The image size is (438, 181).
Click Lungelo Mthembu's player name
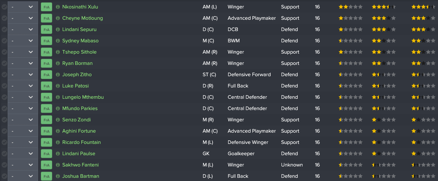coord(83,97)
